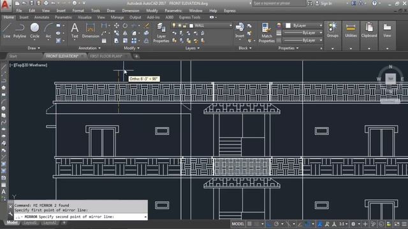Click the white object color swatch

point(288,25)
